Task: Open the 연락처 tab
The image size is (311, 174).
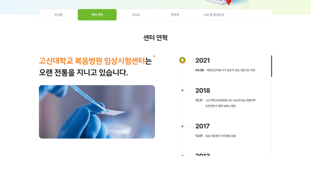Action: pyautogui.click(x=175, y=15)
